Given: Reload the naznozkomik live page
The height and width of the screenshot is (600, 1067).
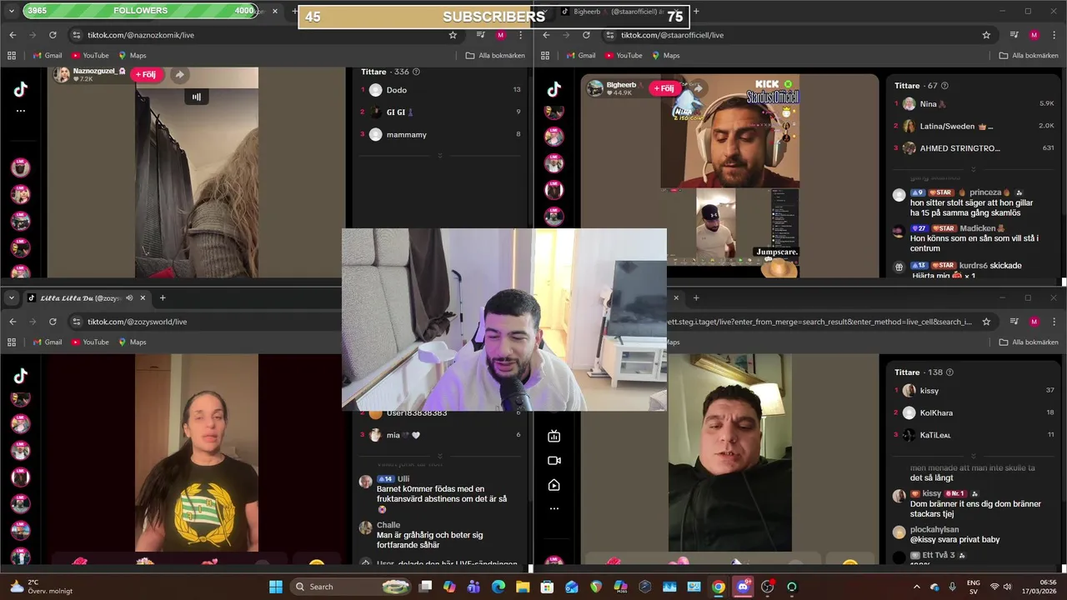Looking at the screenshot, I should 53,35.
